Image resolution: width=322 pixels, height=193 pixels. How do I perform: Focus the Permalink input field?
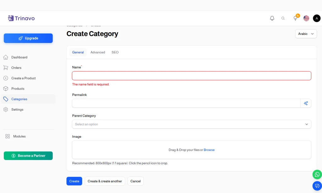[x=186, y=103]
